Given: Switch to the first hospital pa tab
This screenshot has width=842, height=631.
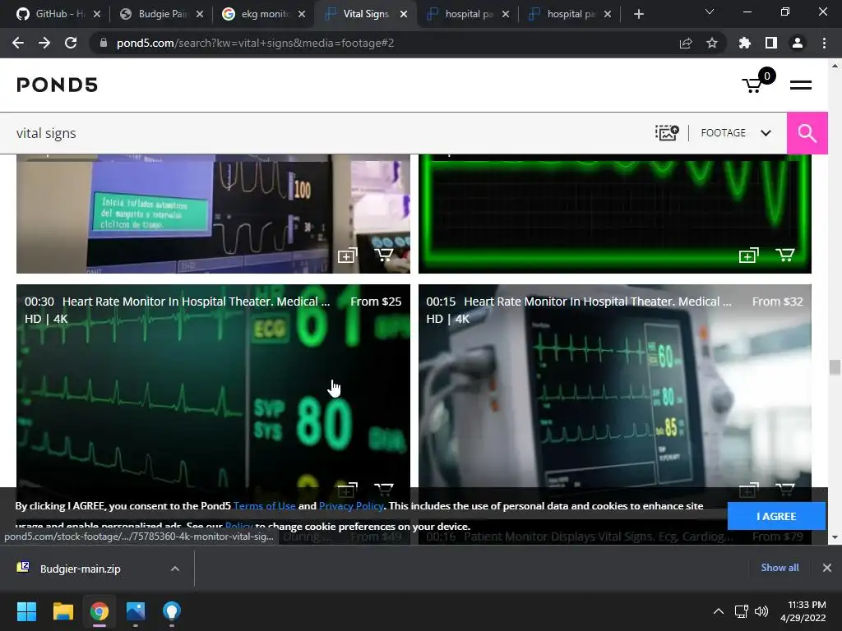Looking at the screenshot, I should point(462,14).
